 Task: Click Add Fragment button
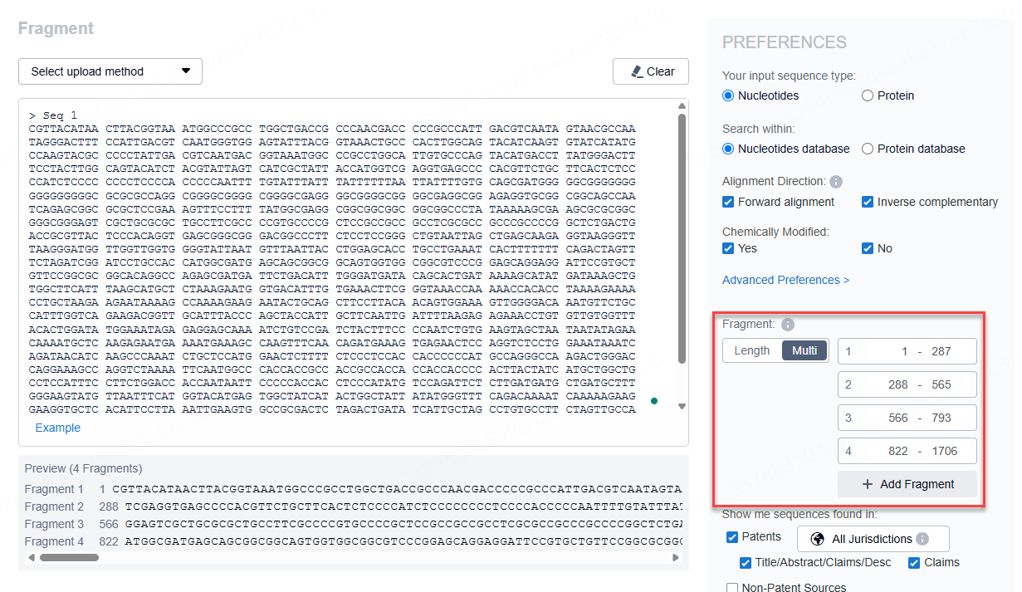(x=907, y=484)
